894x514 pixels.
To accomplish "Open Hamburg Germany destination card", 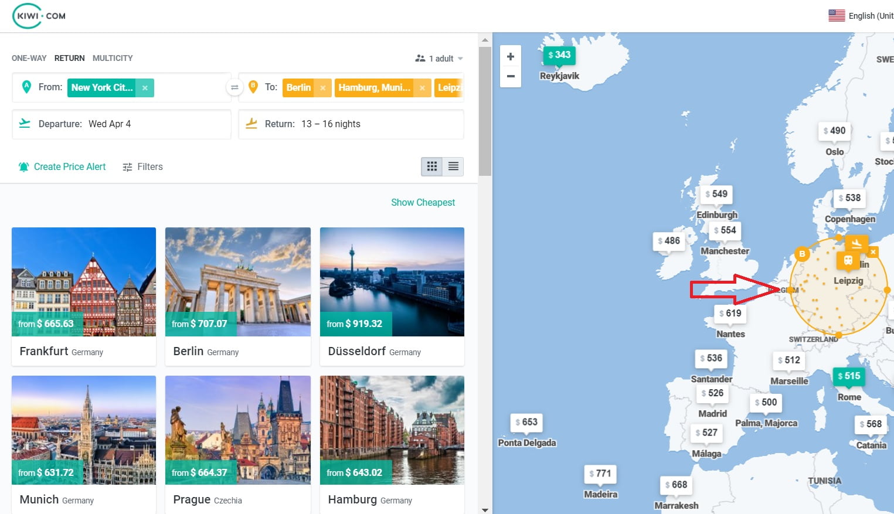I will point(392,445).
